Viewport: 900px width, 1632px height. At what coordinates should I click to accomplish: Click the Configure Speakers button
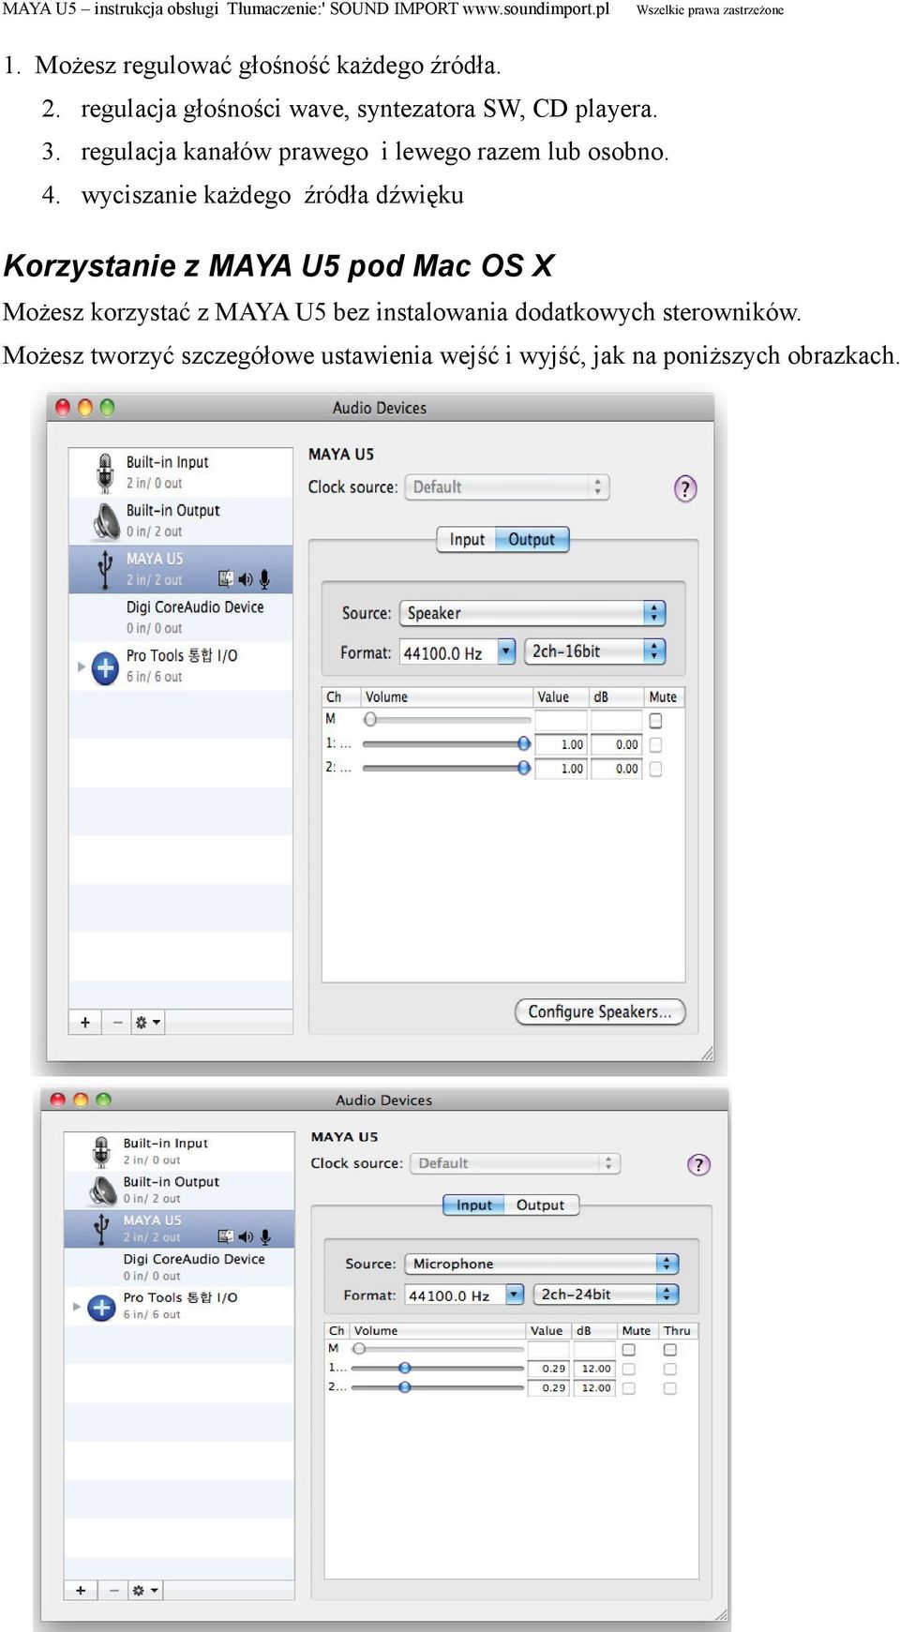point(600,1012)
